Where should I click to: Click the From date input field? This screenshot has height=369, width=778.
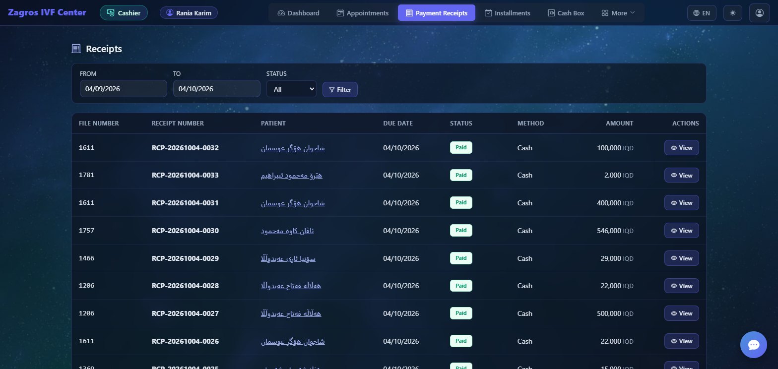pos(123,89)
